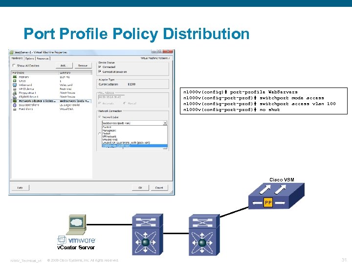Choose highlighted WebServers entry in list

[135, 146]
